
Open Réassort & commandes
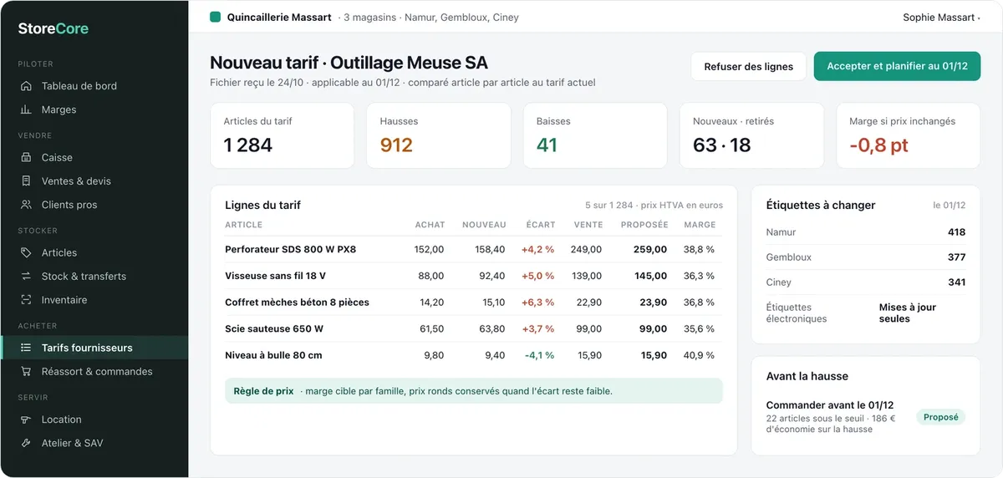(x=94, y=371)
